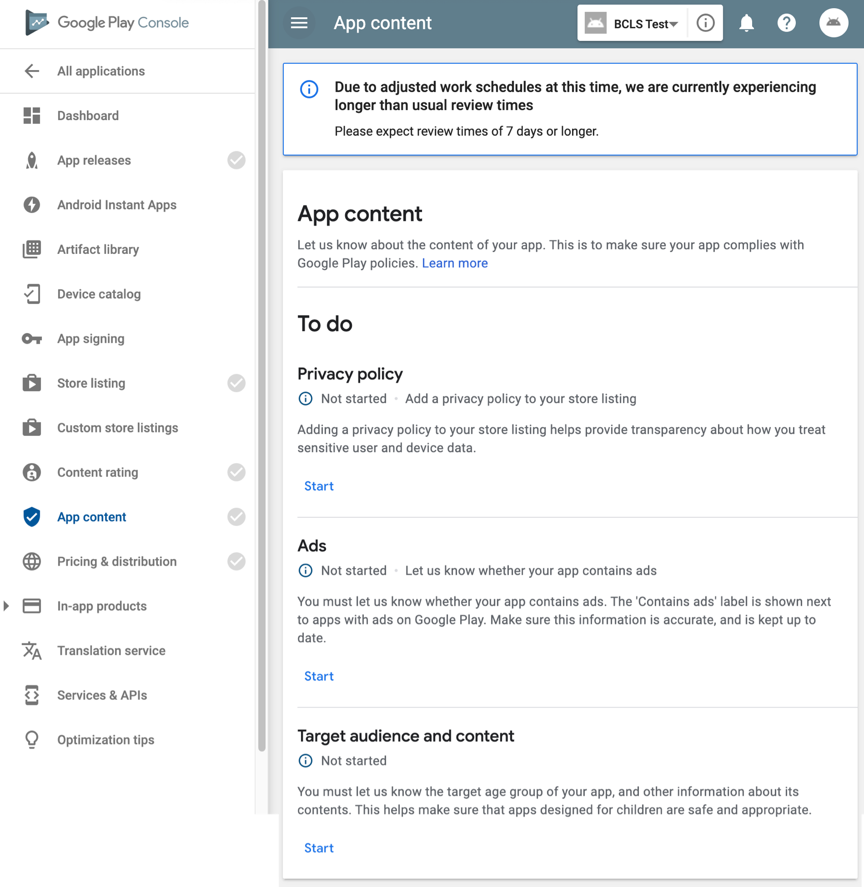Click the Optimization tips lightbulb icon
864x887 pixels.
(32, 740)
